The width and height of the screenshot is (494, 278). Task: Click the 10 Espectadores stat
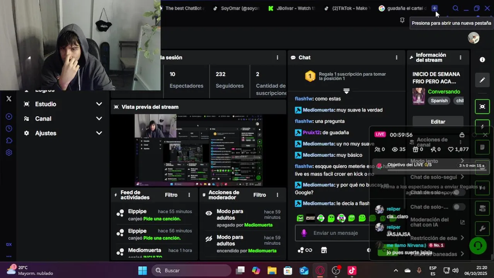point(186,80)
